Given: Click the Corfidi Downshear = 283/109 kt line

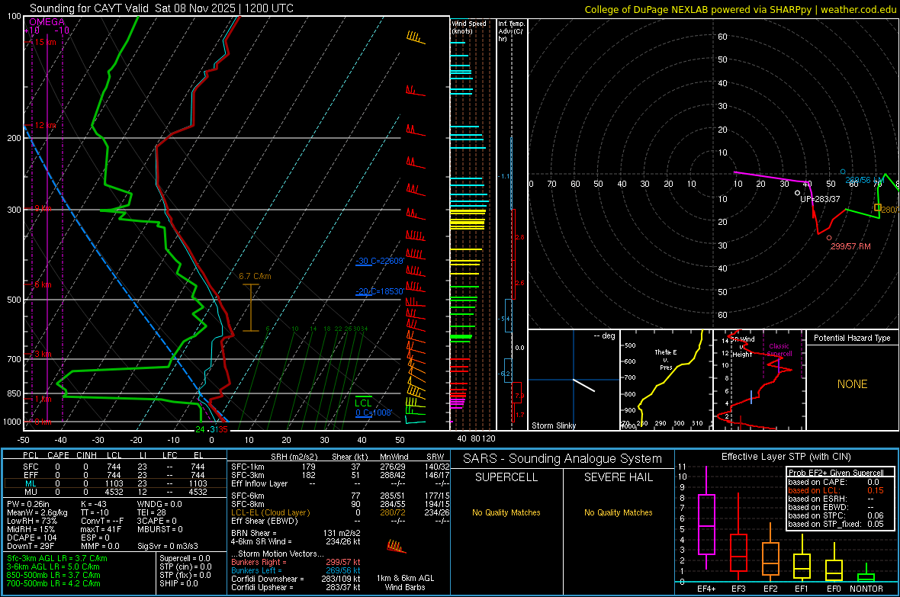Looking at the screenshot, I should pos(296,579).
